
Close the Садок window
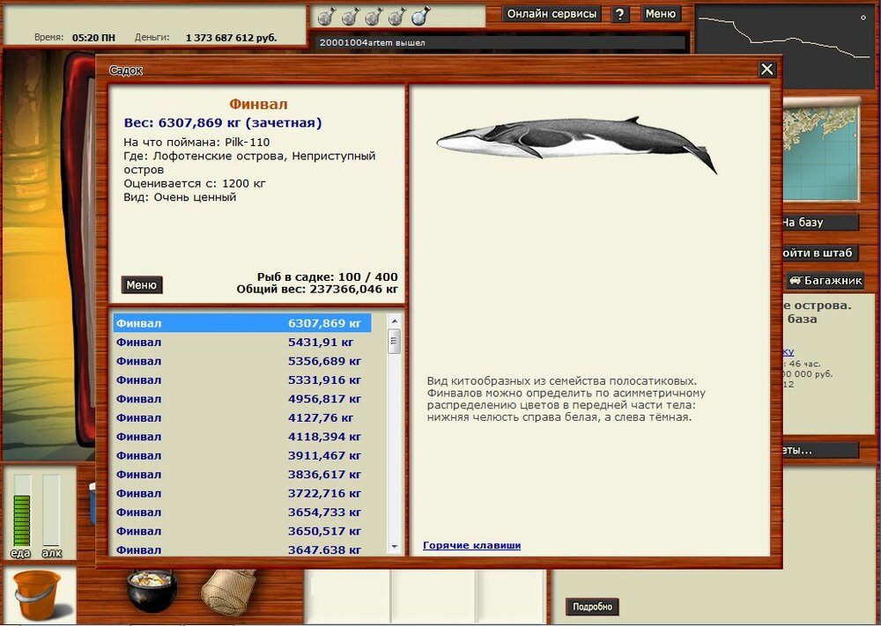click(766, 70)
